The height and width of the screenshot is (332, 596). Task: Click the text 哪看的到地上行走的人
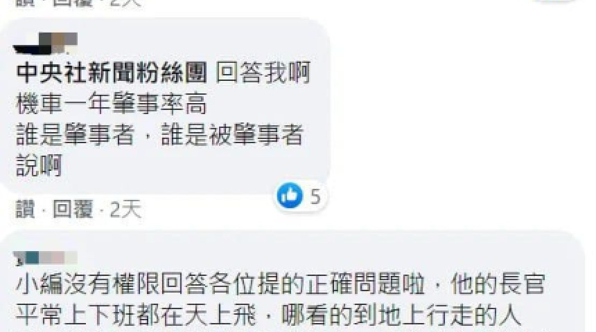point(401,315)
